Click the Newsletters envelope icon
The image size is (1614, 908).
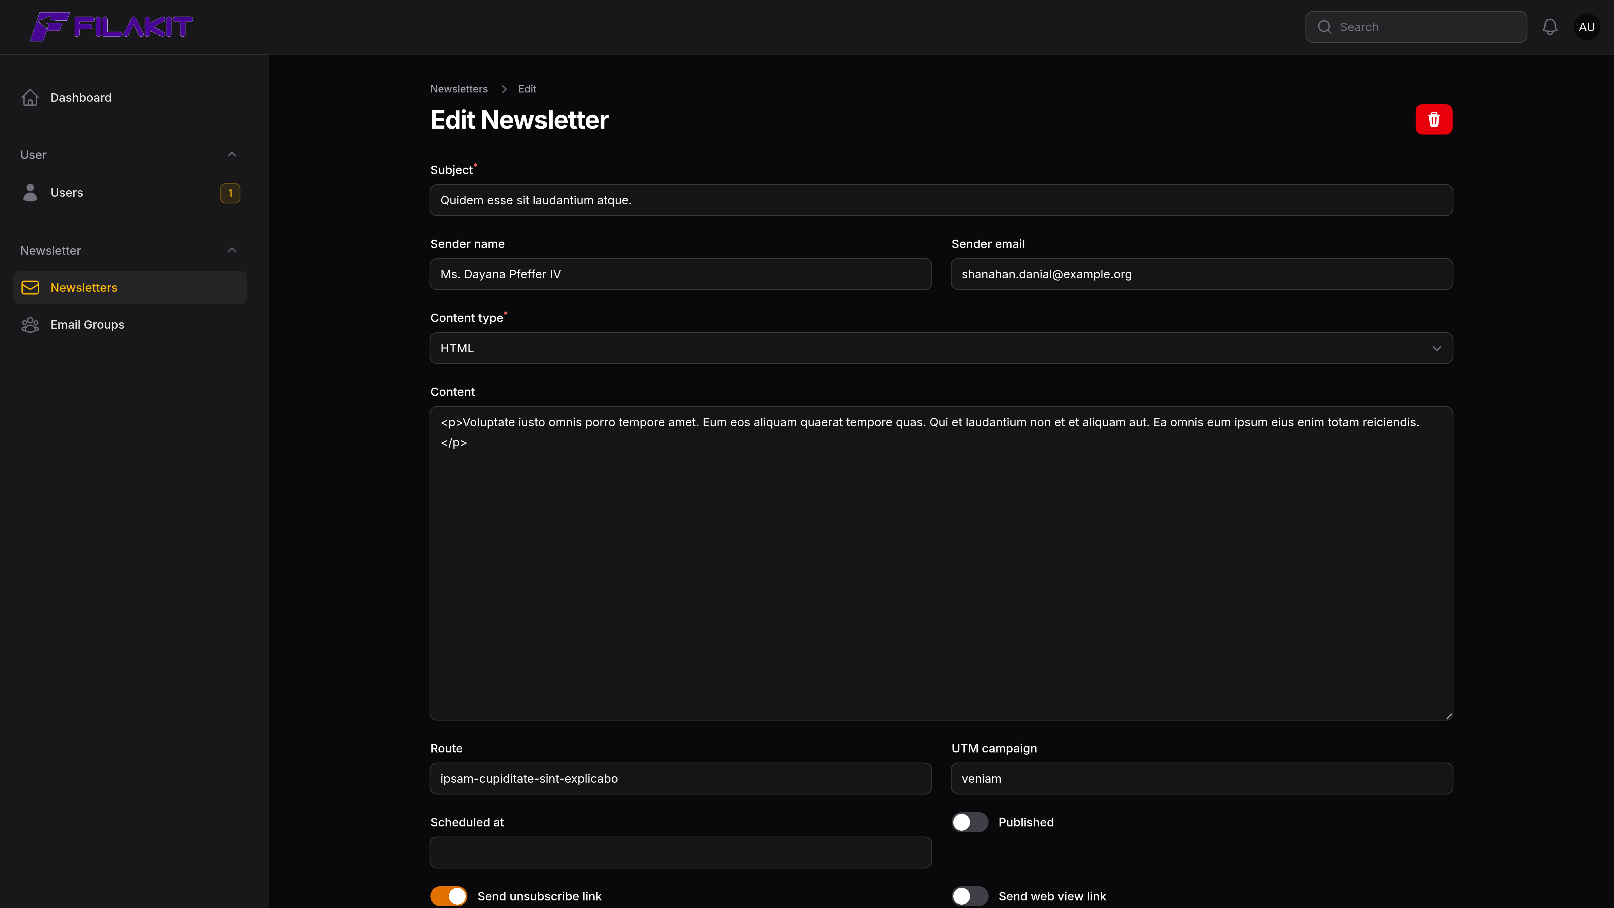coord(30,288)
